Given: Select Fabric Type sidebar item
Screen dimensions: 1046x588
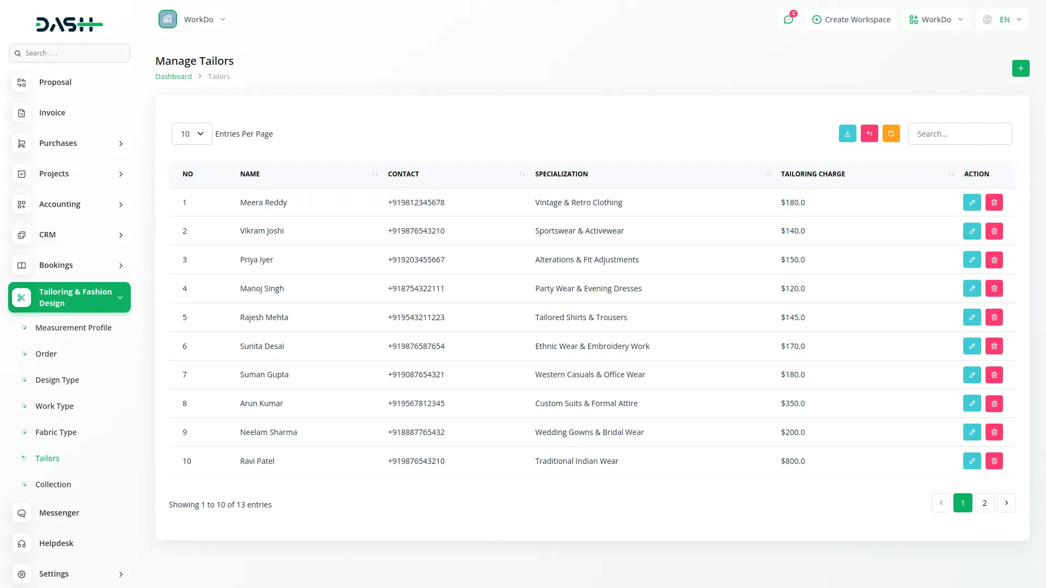Looking at the screenshot, I should (56, 432).
